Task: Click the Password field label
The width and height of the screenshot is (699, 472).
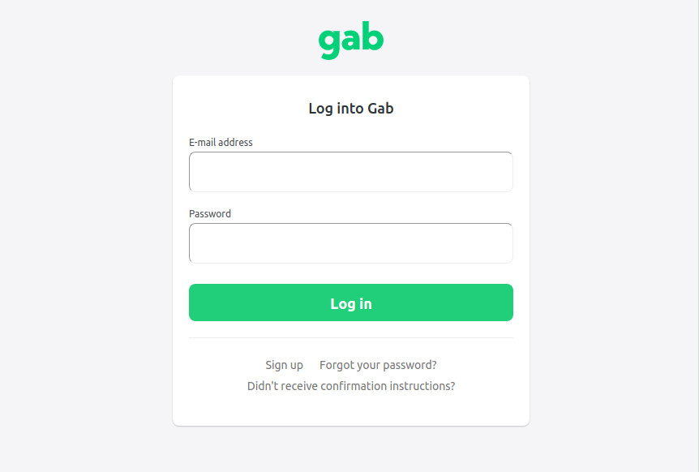Action: click(x=210, y=214)
